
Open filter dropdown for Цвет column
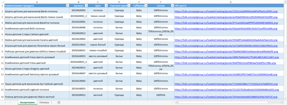point(106,6)
